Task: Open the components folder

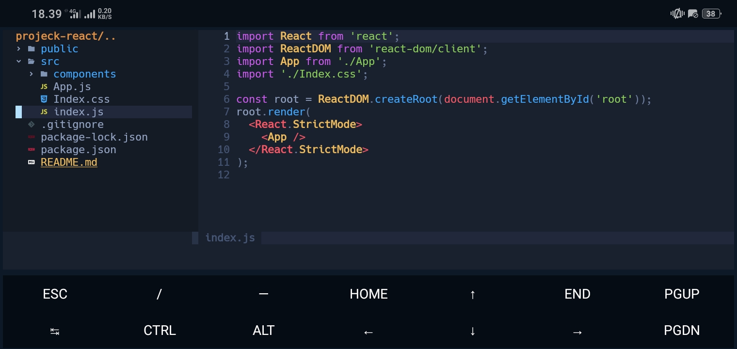Action: point(85,74)
